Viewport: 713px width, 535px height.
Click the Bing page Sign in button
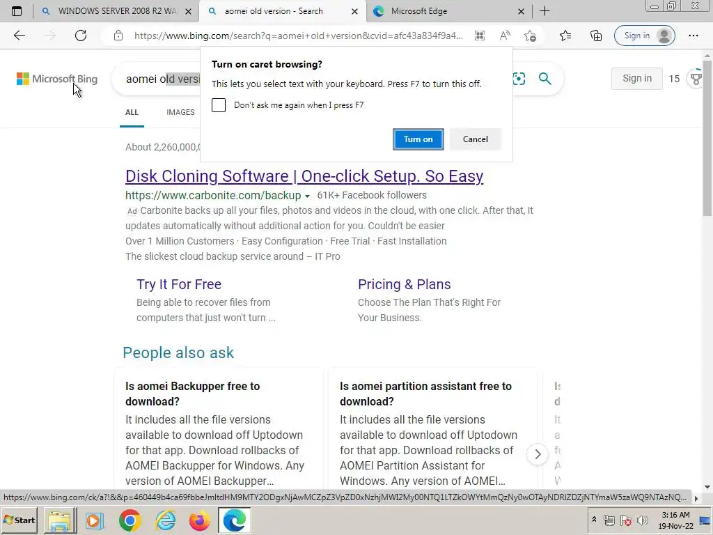tap(636, 78)
